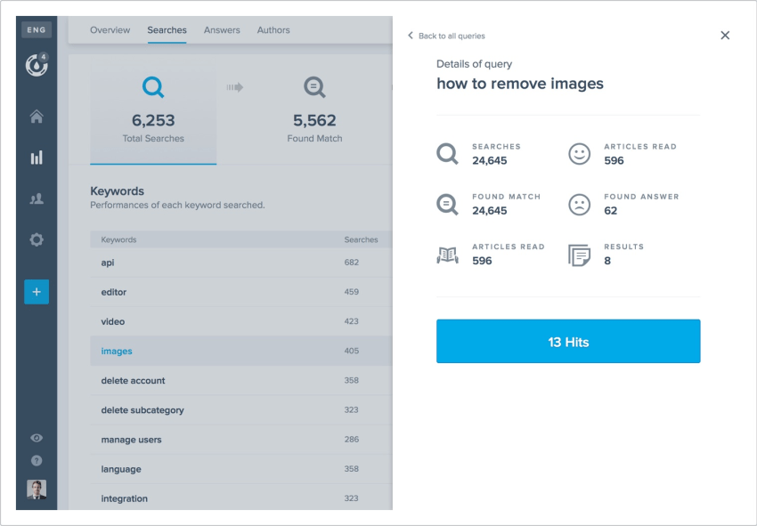This screenshot has width=757, height=526.
Task: Click the home icon in sidebar
Action: (36, 116)
